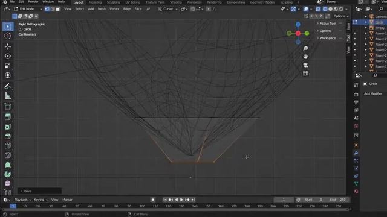Toggle auto keying record button
The width and height of the screenshot is (387, 217).
153,200
